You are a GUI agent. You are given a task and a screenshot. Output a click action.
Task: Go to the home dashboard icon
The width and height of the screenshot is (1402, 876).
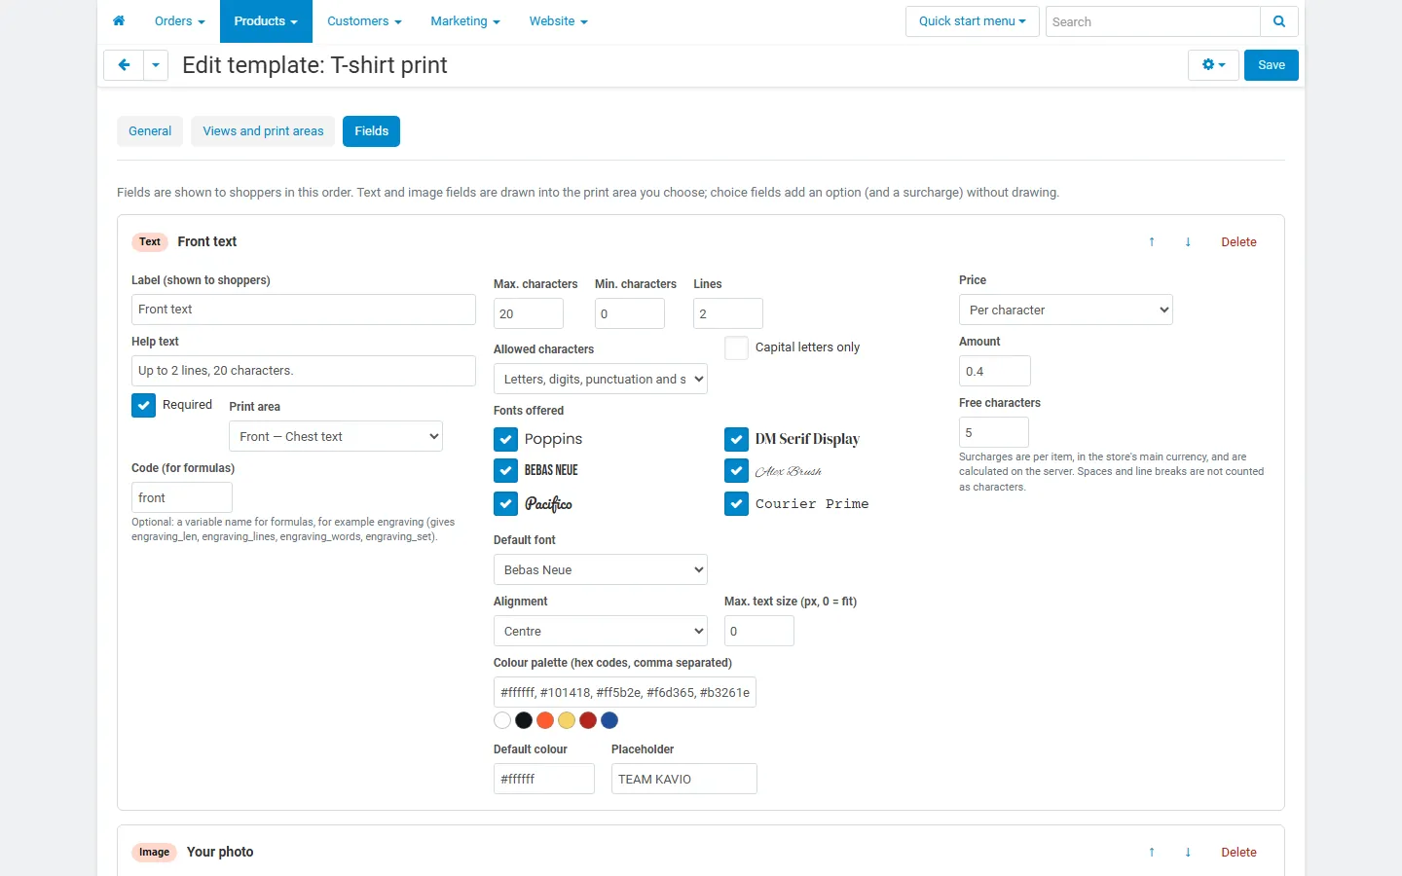pos(119,20)
